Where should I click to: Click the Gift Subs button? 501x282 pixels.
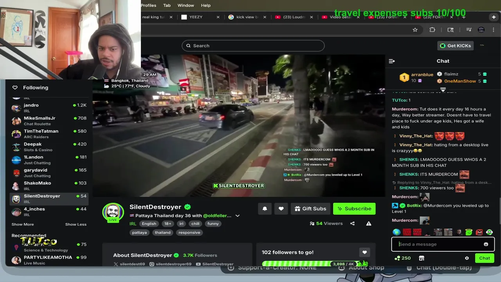pyautogui.click(x=310, y=209)
